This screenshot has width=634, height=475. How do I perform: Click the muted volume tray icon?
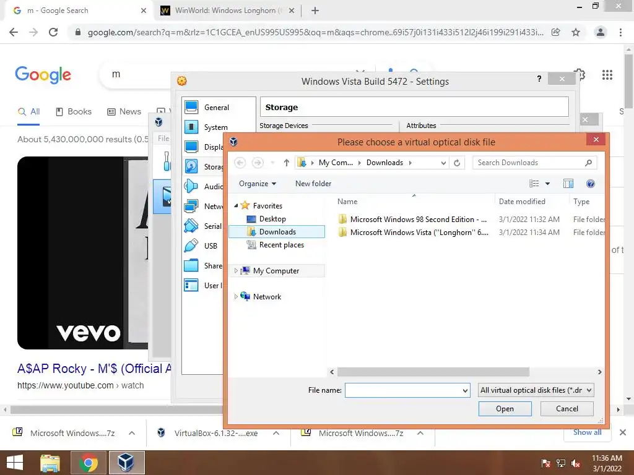pos(576,463)
